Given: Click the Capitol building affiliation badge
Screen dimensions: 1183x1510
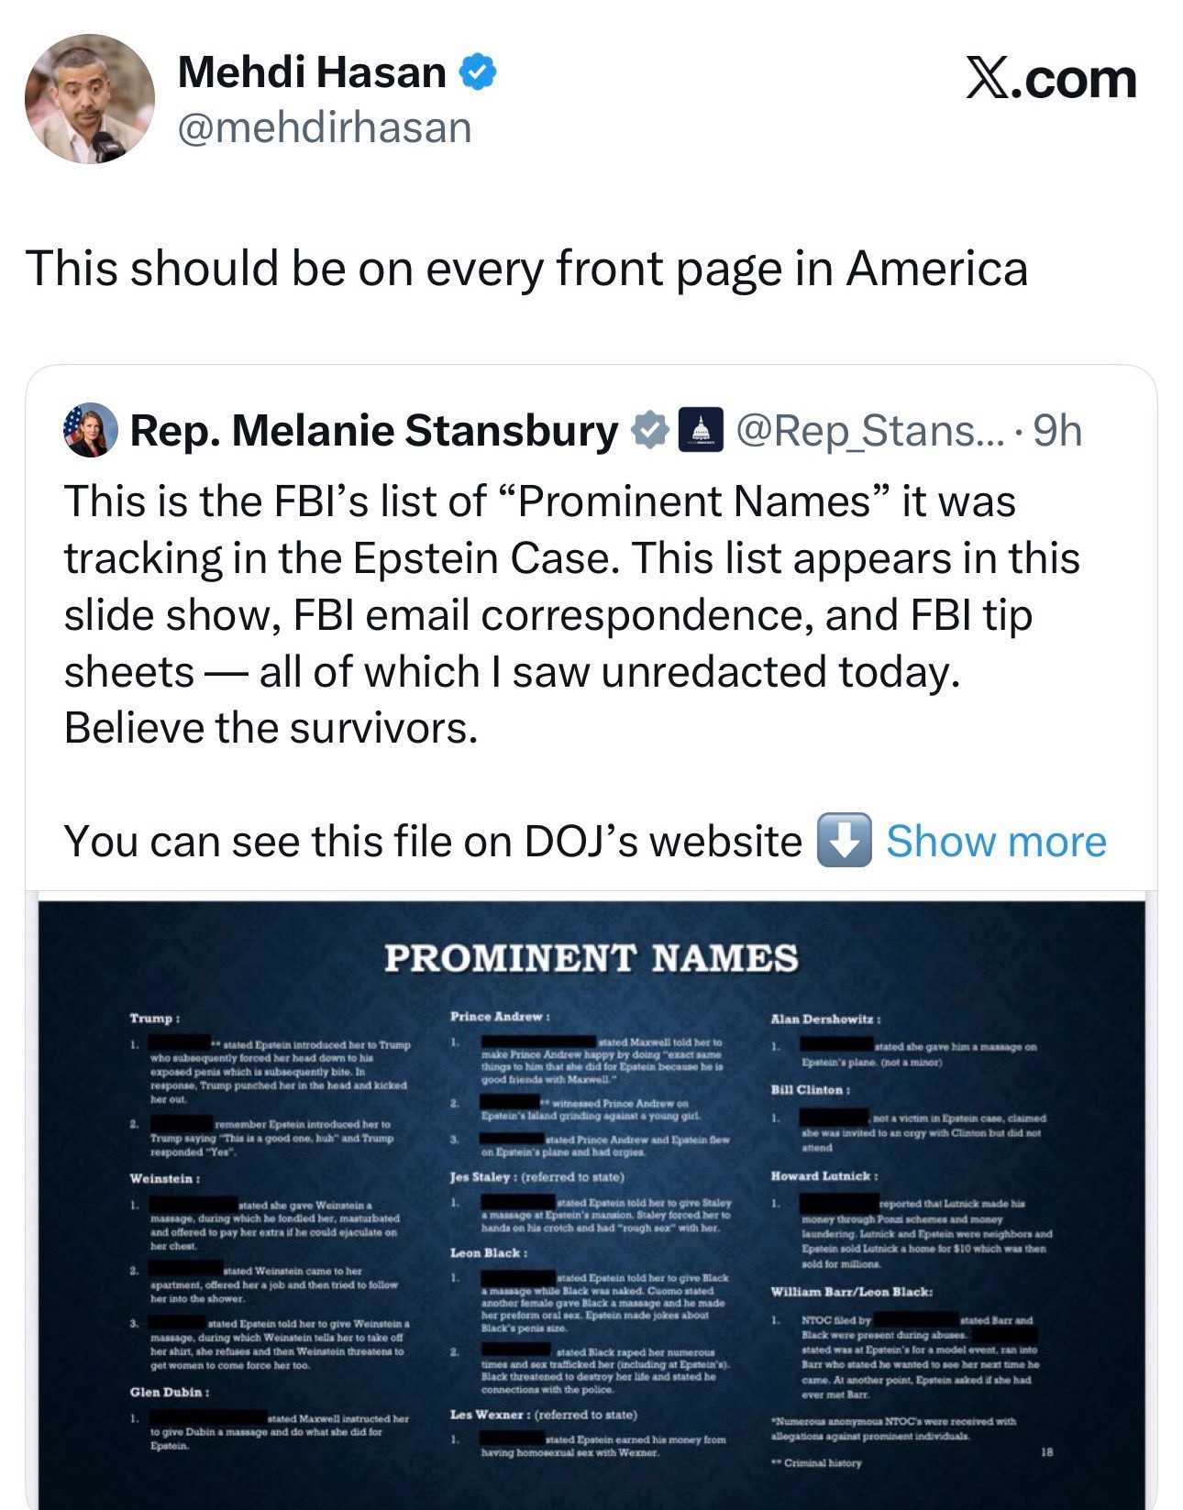Looking at the screenshot, I should 701,430.
